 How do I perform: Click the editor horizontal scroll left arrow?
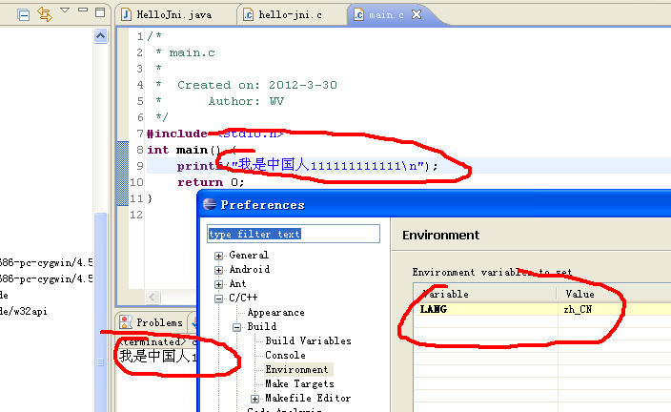click(x=152, y=297)
